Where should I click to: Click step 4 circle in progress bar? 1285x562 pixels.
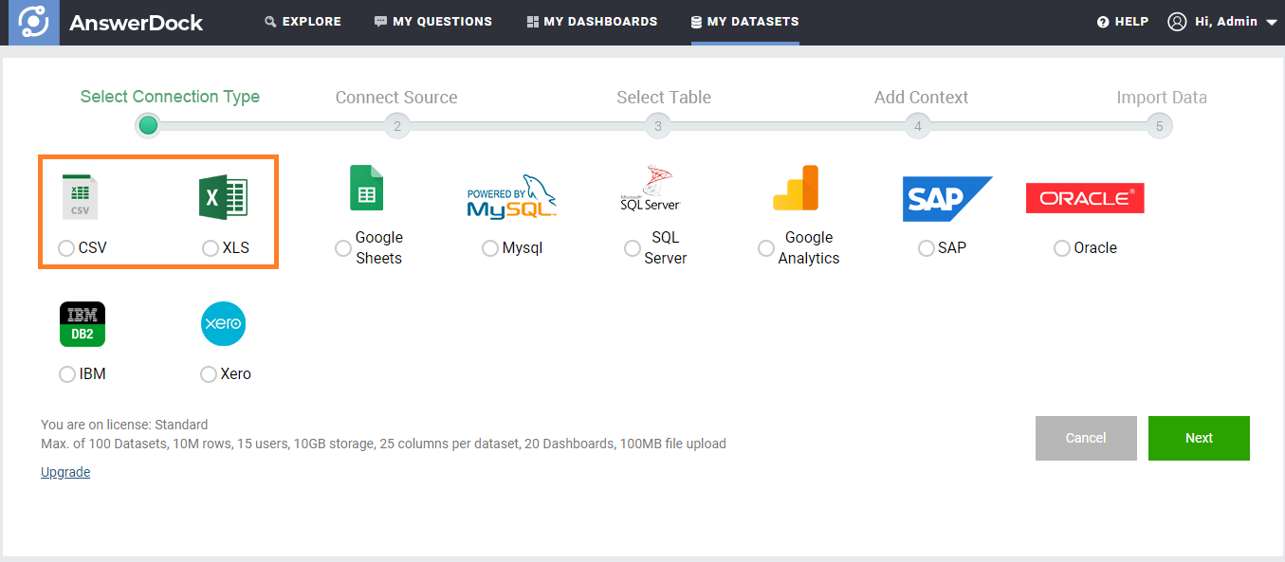point(917,126)
